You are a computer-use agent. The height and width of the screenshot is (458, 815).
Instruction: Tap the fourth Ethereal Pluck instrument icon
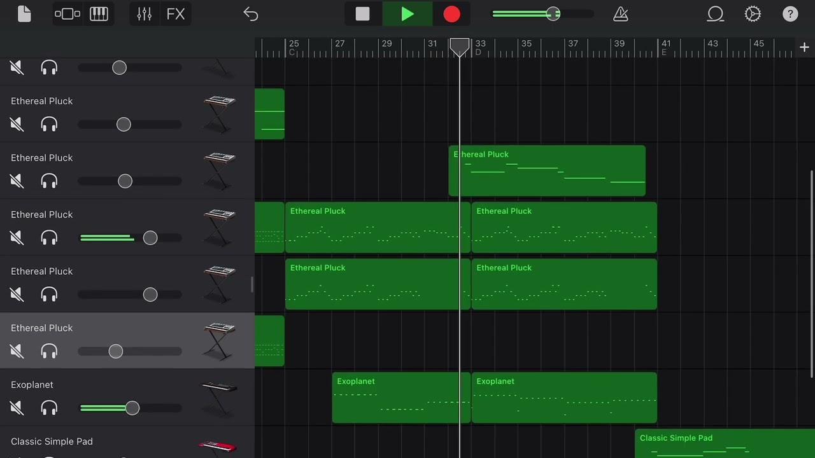pyautogui.click(x=219, y=285)
